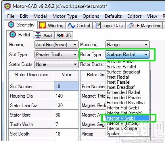Switch to the Control tab
Viewport: 165px width, 143px height.
[79, 25]
